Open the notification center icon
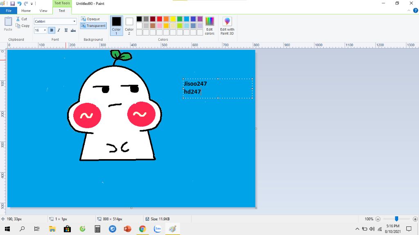The width and height of the screenshot is (419, 235). (x=409, y=229)
